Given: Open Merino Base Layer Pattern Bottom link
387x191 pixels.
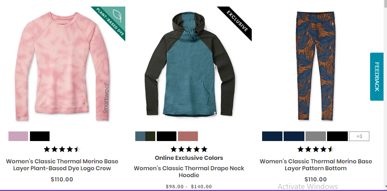Looking at the screenshot, I should 316,164.
